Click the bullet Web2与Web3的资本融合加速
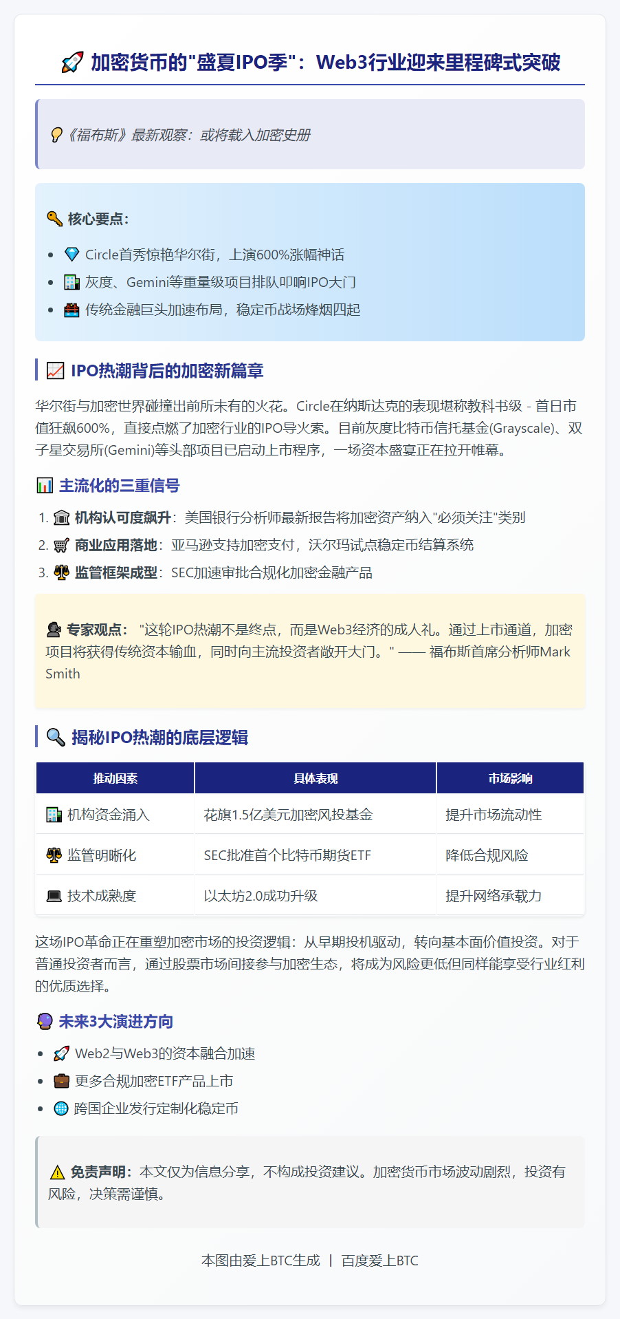The height and width of the screenshot is (1319, 620). pyautogui.click(x=165, y=1053)
